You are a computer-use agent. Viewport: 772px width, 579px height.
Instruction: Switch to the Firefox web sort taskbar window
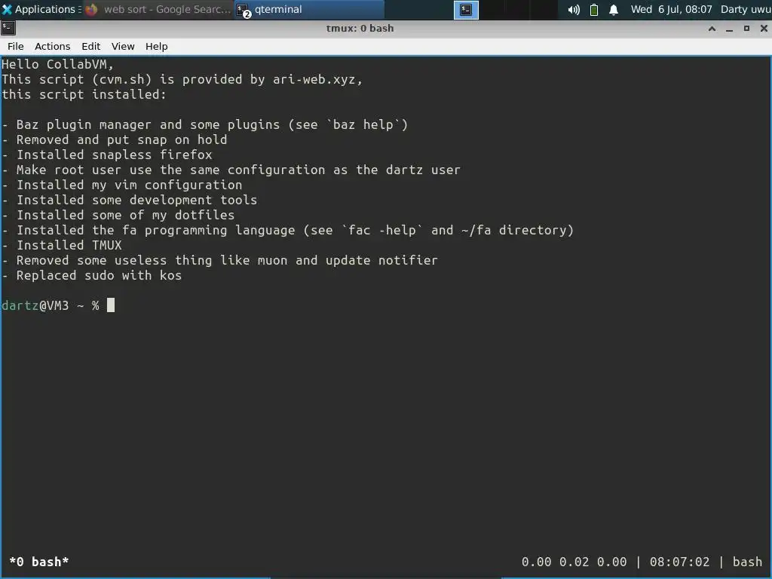pyautogui.click(x=158, y=9)
